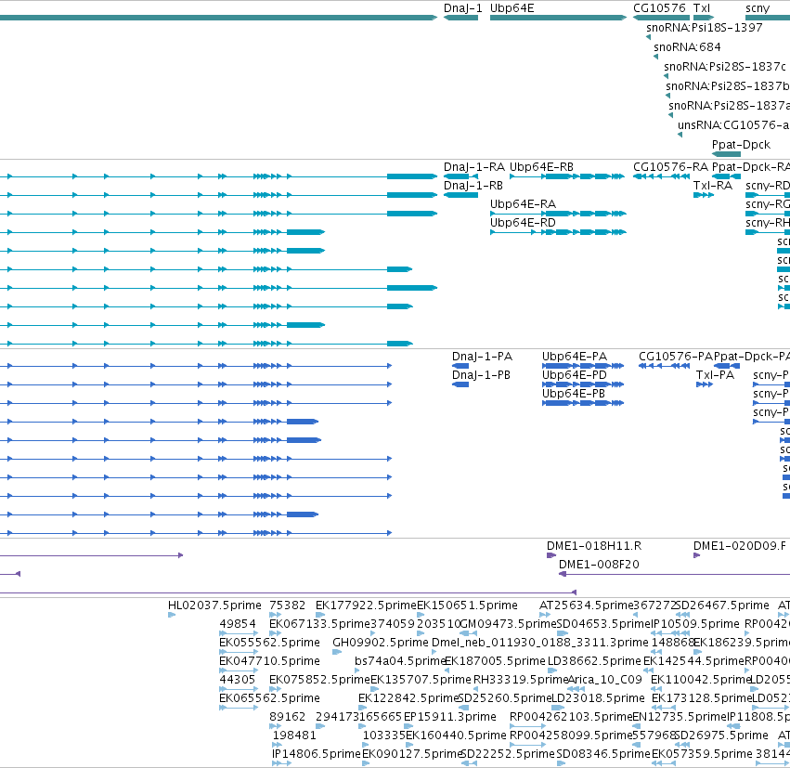Click the HL02037.5prime EST label
The width and height of the screenshot is (790, 768).
point(214,605)
